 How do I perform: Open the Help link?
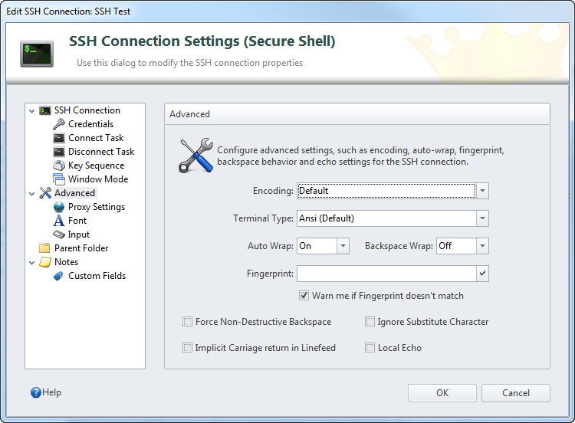(x=46, y=392)
